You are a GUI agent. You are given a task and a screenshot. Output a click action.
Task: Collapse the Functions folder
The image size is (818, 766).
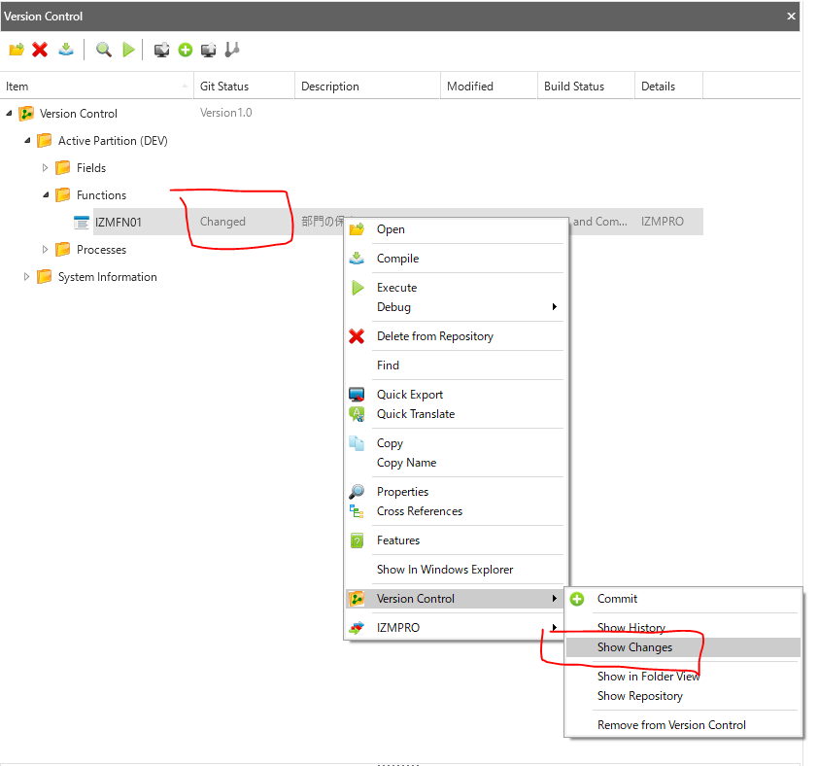[x=46, y=194]
